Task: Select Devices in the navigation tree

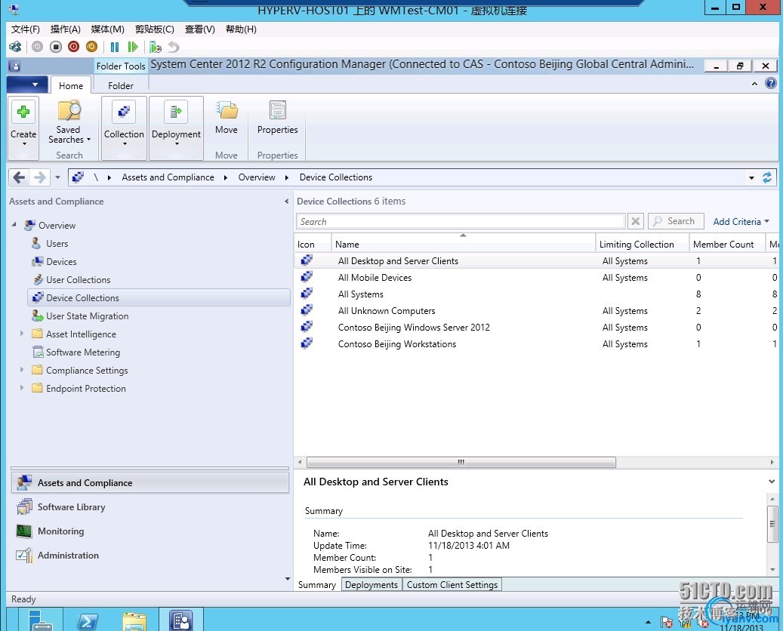Action: [x=61, y=262]
